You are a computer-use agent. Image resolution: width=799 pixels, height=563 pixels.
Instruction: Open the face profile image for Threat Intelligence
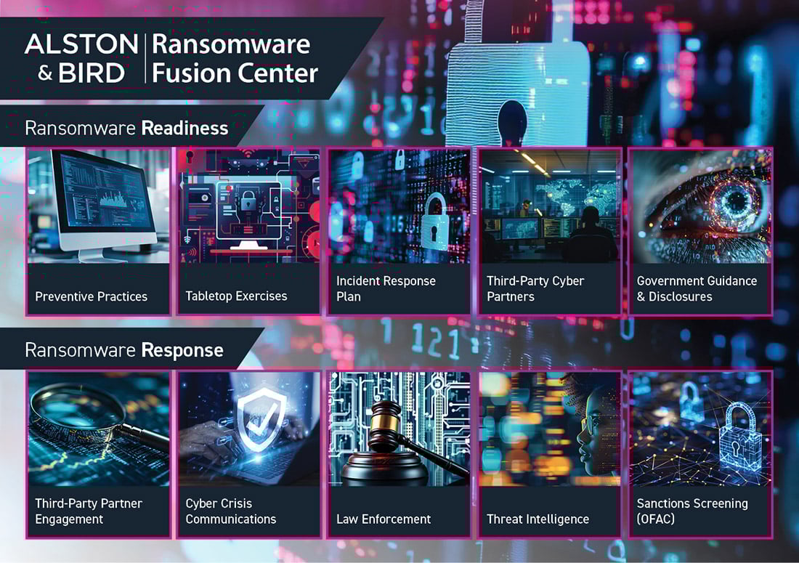pyautogui.click(x=549, y=429)
